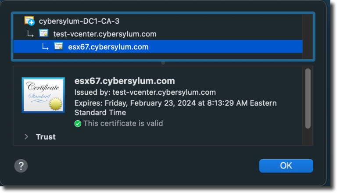Confirm the dialog with the OK button
337x193 pixels.
click(x=286, y=166)
